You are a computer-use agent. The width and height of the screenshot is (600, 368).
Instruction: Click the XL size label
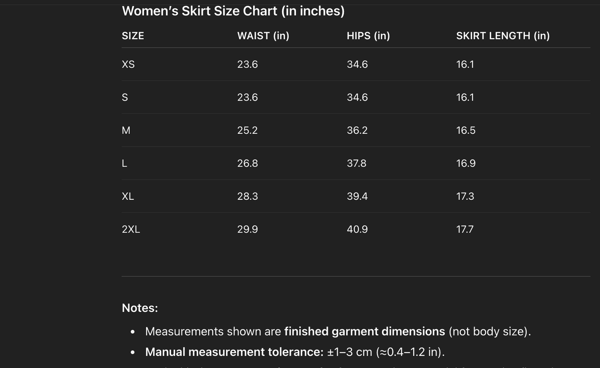(128, 196)
